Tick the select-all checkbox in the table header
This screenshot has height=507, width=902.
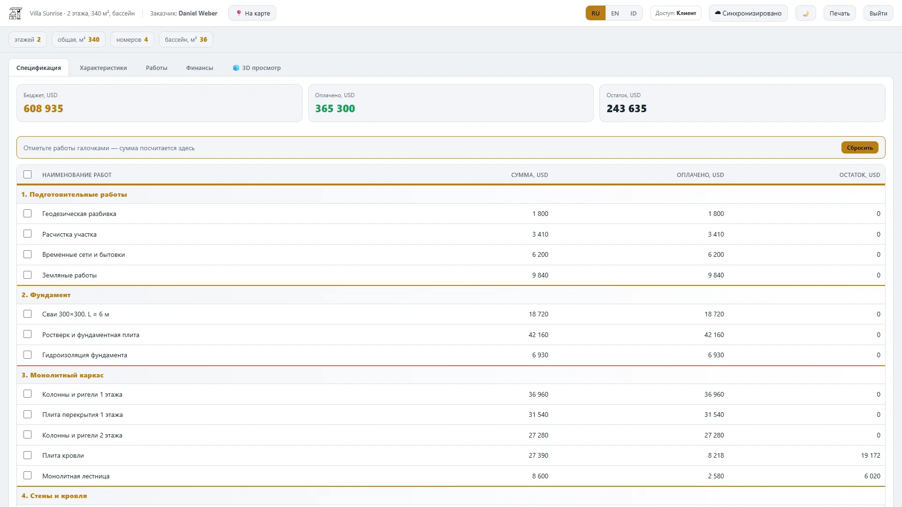pyautogui.click(x=28, y=175)
